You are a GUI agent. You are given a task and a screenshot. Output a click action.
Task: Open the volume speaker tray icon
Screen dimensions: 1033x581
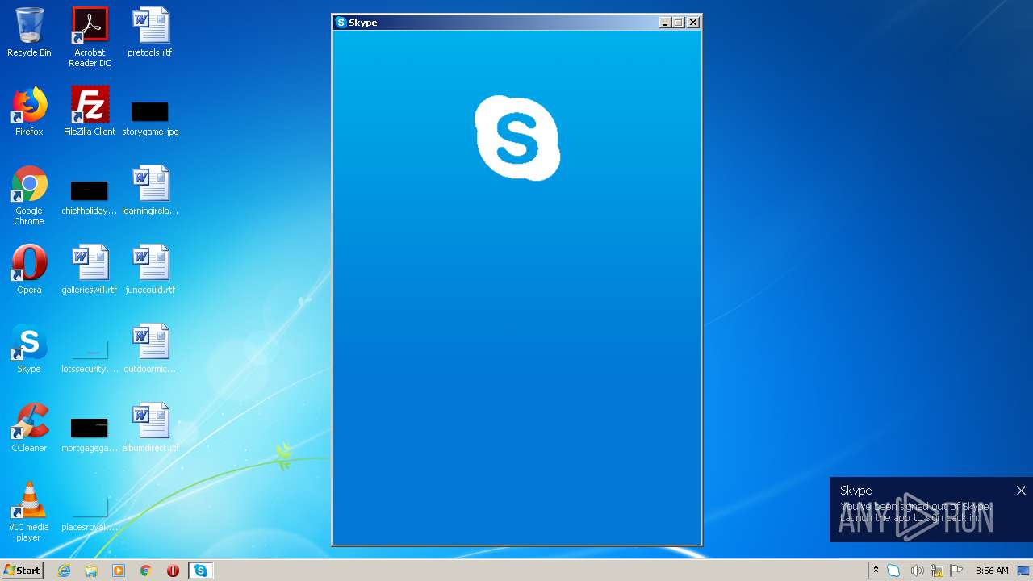coord(917,571)
